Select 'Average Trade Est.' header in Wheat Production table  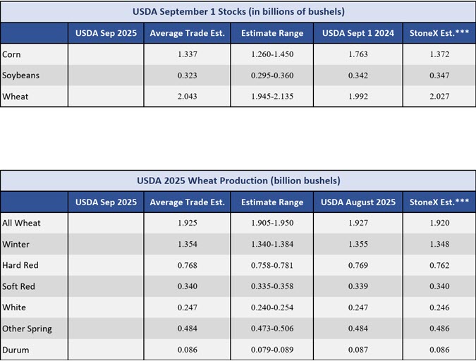coord(188,202)
